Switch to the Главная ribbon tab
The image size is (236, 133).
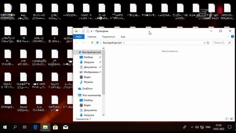[92, 37]
